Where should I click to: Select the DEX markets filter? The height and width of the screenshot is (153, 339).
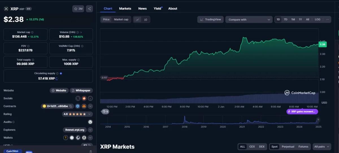(262, 147)
